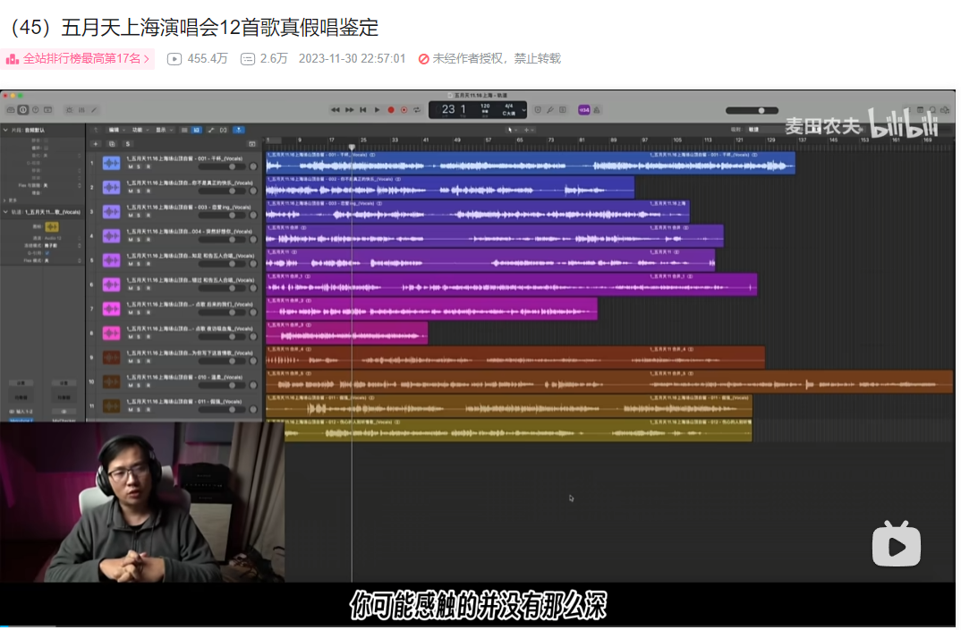Toggle the Cycle loop button
This screenshot has height=630, width=961.
pos(418,110)
